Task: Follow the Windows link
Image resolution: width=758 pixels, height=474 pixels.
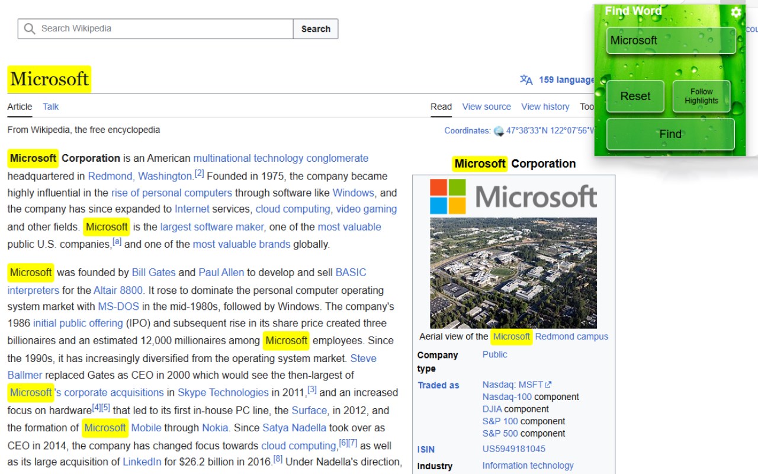Action: pos(354,193)
